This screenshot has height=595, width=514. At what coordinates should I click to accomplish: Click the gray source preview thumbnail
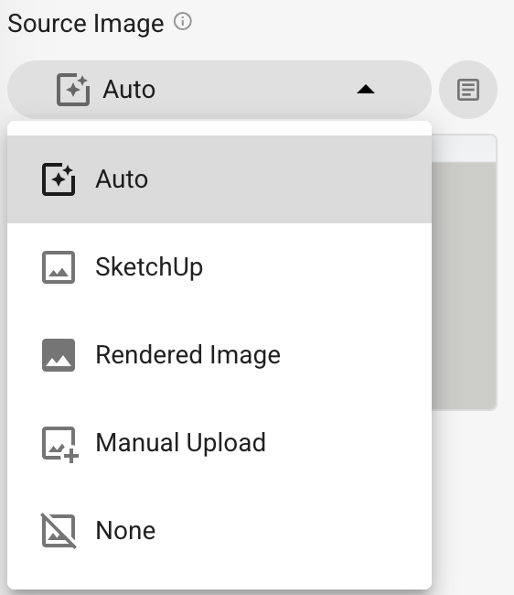(464, 286)
